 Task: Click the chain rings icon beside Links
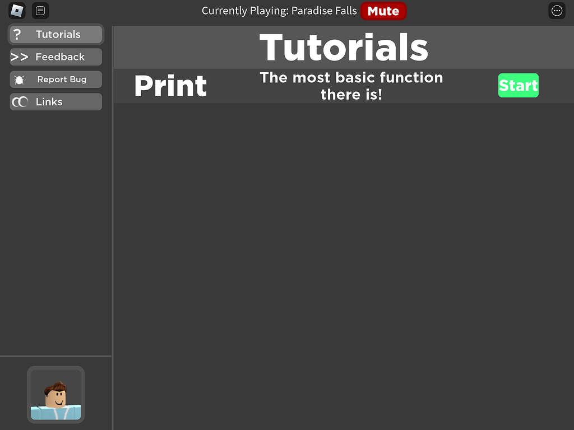(x=20, y=101)
